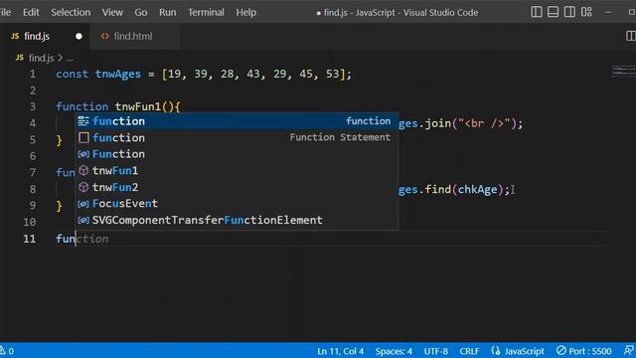This screenshot has height=358, width=636.
Task: Click tnwFun1 function name on line 3
Action: click(138, 106)
